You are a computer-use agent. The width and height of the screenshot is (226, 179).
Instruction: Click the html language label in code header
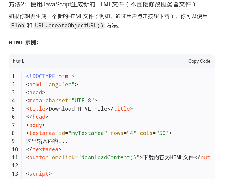[18, 61]
